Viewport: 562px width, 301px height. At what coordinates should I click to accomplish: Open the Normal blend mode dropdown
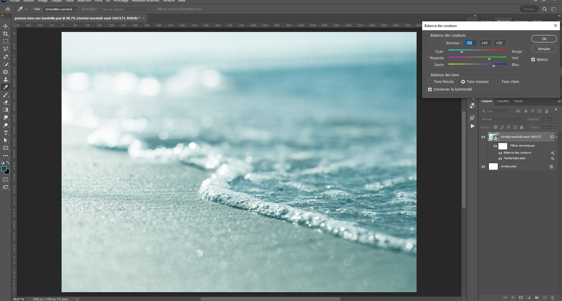(503, 119)
